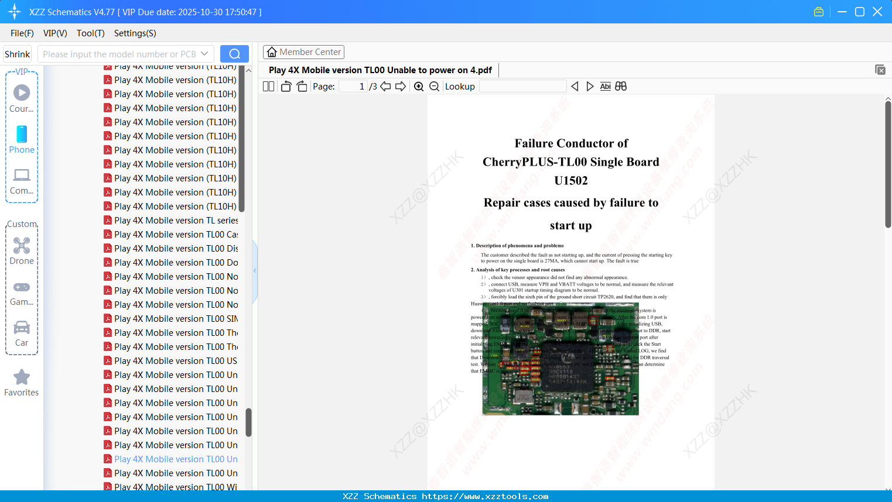
Task: Click the file list scroll-up arrow
Action: [x=248, y=70]
